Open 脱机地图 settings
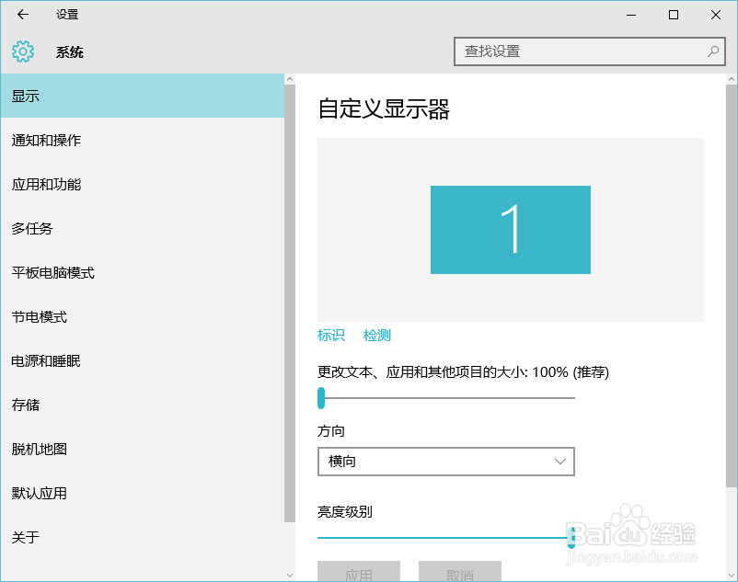Screen dimensions: 738x582 (x=43, y=449)
